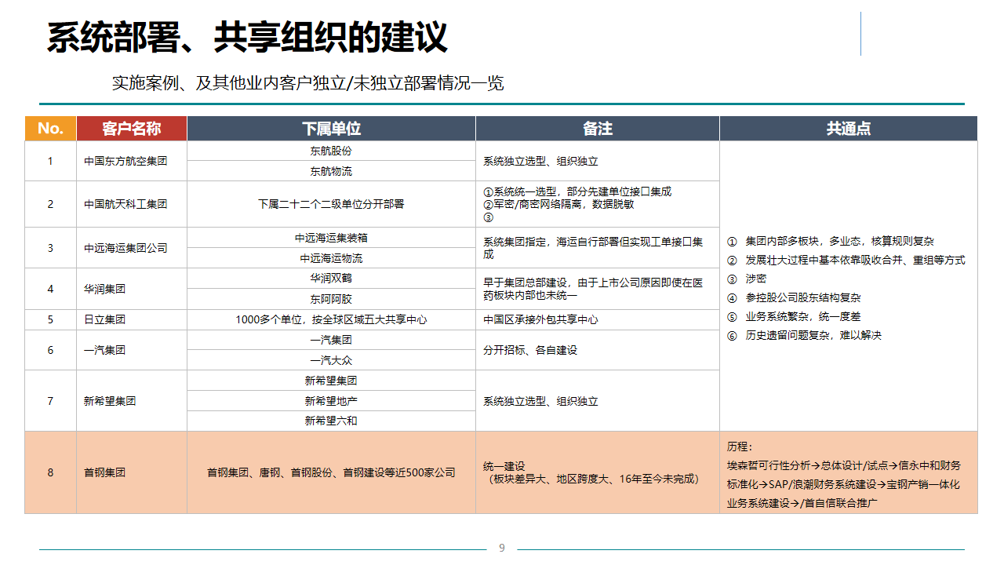Select customer name cell in row 7

coord(132,401)
